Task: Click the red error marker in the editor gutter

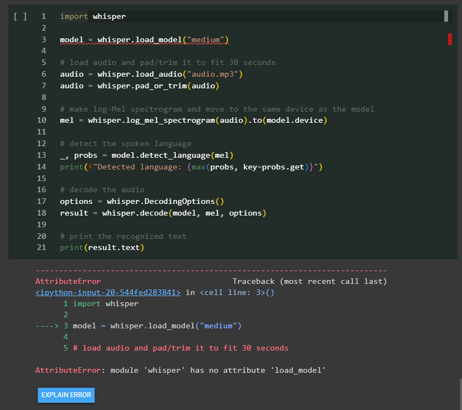Action: pyautogui.click(x=450, y=39)
